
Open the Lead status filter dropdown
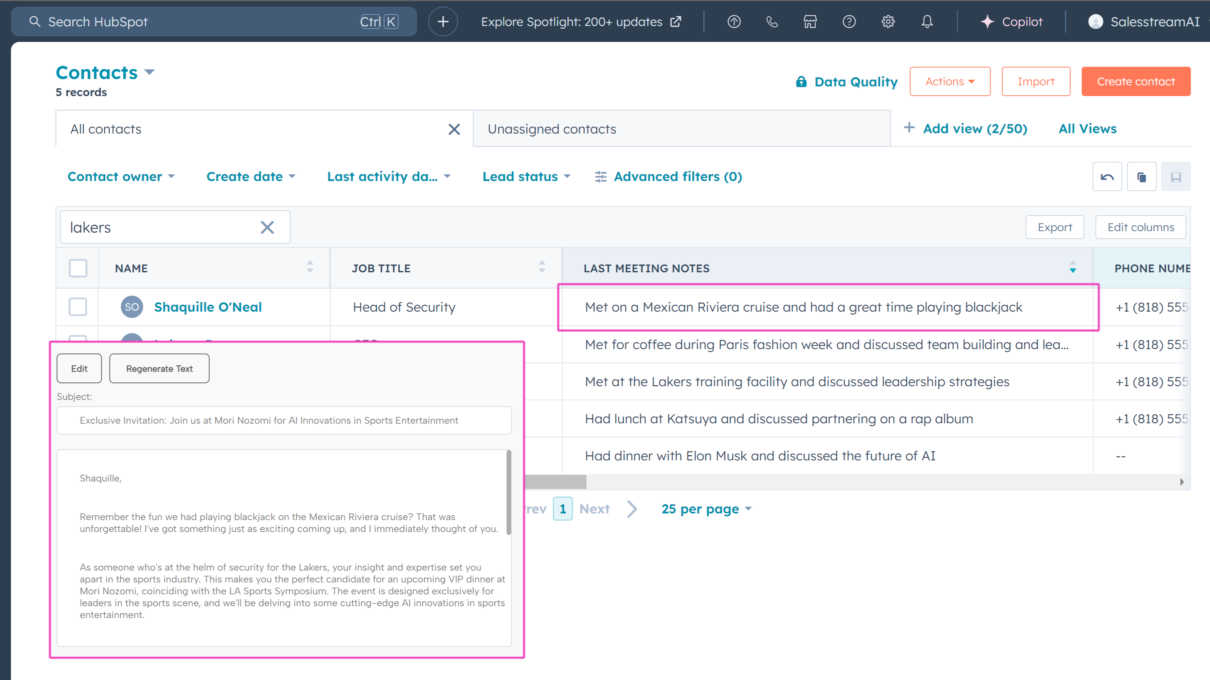[526, 177]
